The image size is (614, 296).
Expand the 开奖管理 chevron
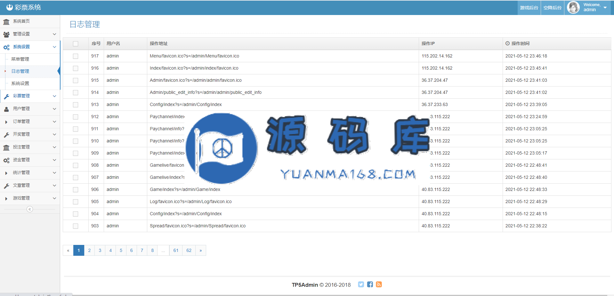pos(54,134)
